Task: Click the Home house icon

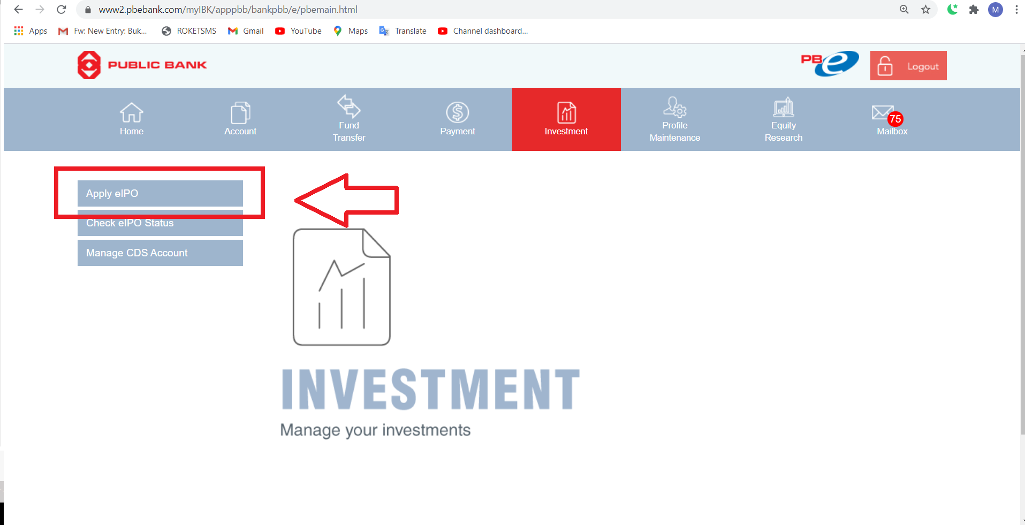Action: [x=131, y=112]
